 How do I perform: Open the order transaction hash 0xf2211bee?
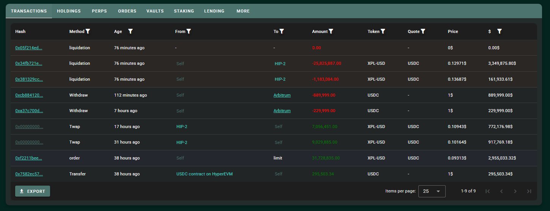[x=28, y=158]
